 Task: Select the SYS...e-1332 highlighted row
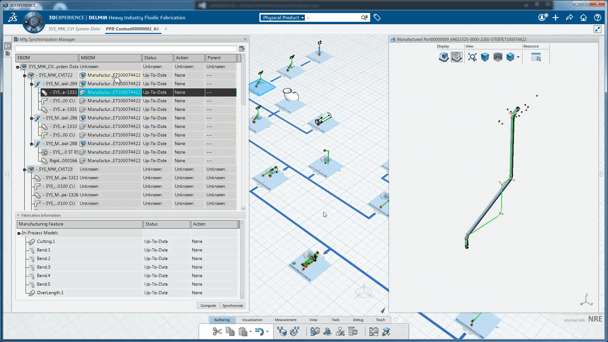coord(64,92)
